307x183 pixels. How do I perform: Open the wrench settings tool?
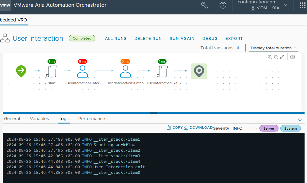coord(204,5)
